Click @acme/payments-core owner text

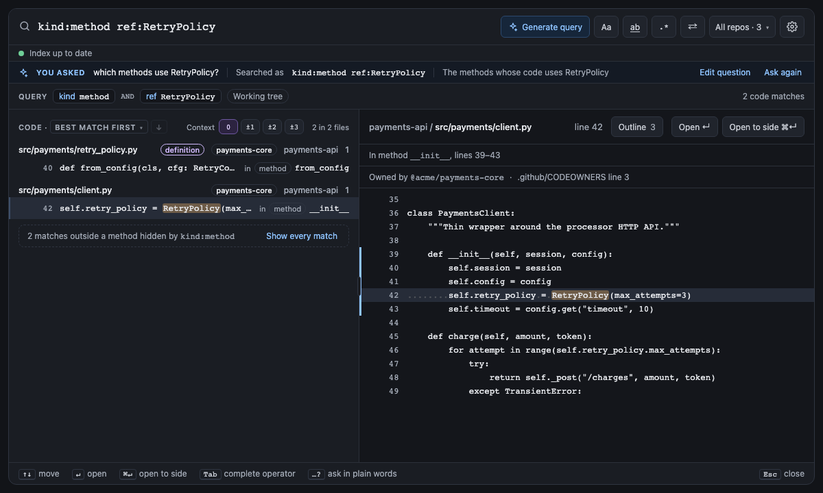(457, 177)
